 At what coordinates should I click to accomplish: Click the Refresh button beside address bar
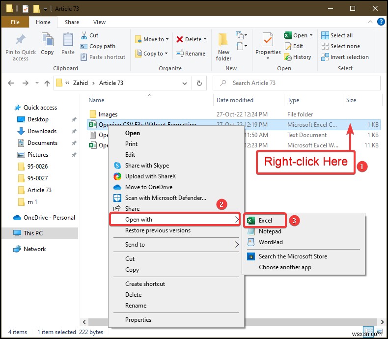coord(199,83)
